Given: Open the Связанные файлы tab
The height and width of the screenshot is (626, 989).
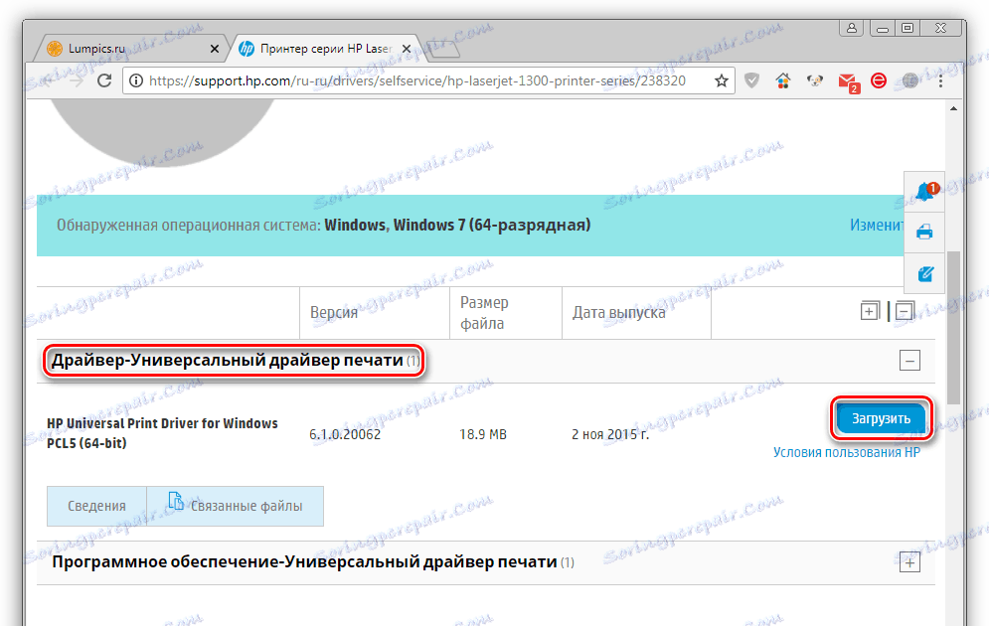Looking at the screenshot, I should [x=236, y=506].
